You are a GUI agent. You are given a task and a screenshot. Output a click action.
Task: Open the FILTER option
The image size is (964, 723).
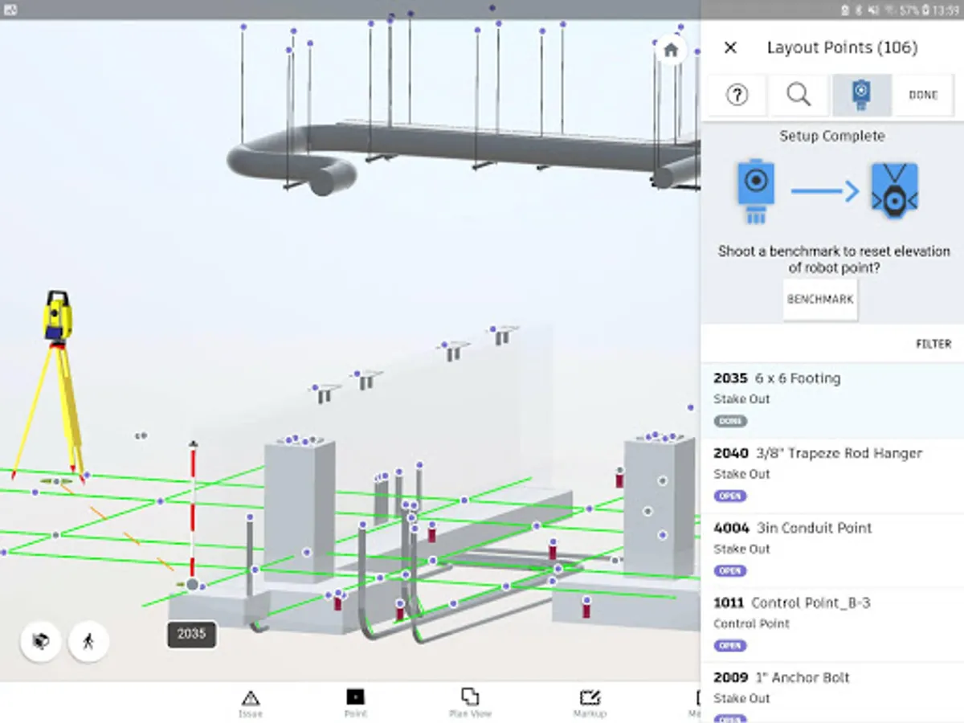(x=933, y=344)
